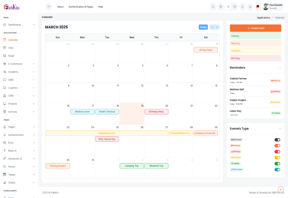Toggle the Meeting events switch
The height and width of the screenshot is (198, 288).
point(277,145)
